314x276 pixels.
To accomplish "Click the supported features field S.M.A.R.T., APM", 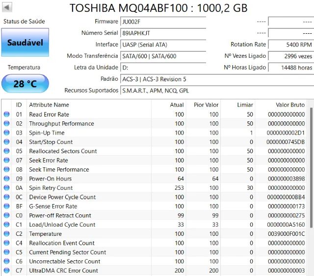I will [x=217, y=91].
